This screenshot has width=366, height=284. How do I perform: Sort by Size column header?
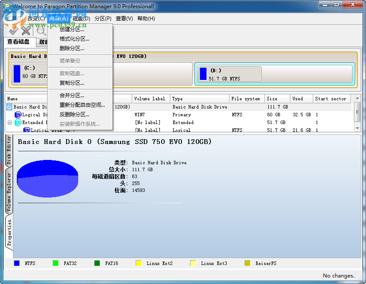[x=277, y=99]
